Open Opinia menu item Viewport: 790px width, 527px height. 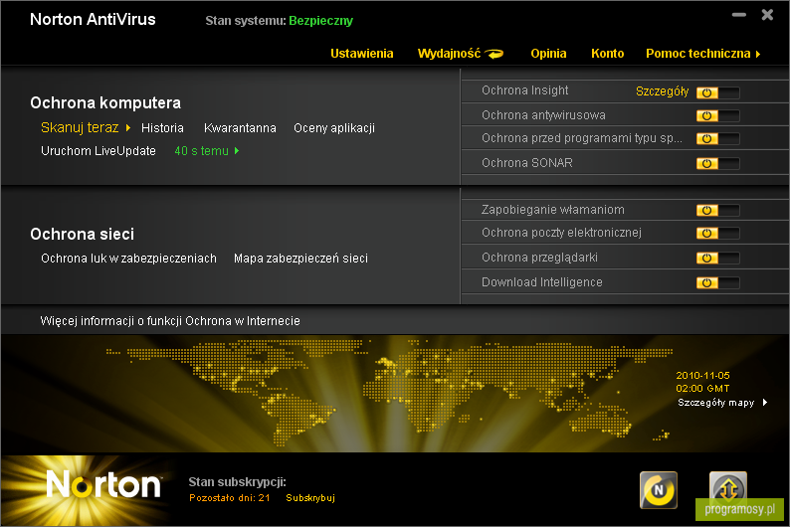(x=548, y=54)
